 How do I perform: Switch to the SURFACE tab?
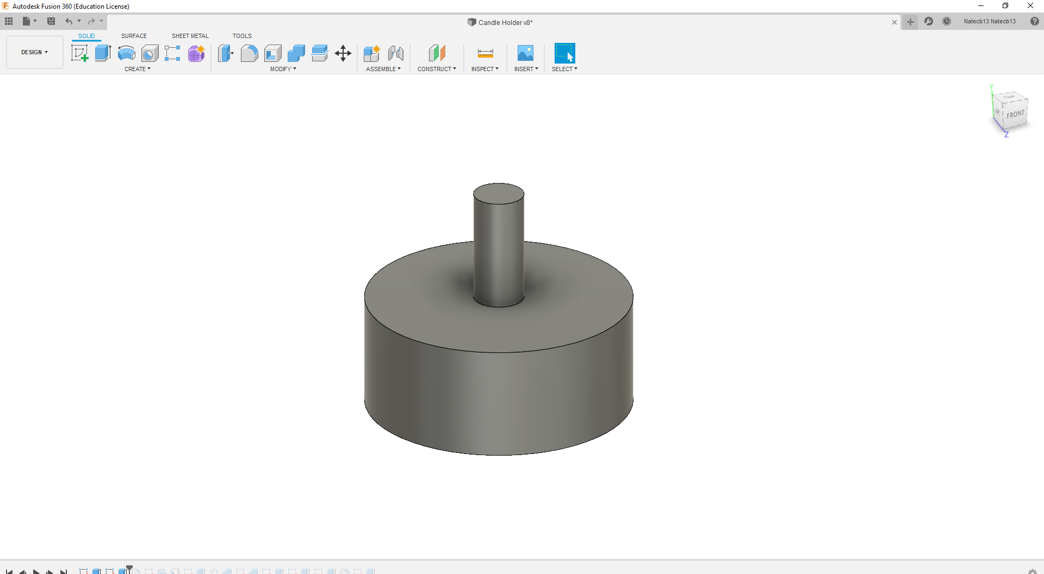point(134,36)
